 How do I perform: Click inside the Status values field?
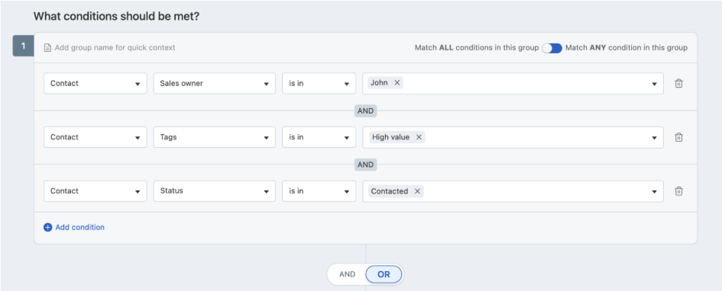pos(513,191)
